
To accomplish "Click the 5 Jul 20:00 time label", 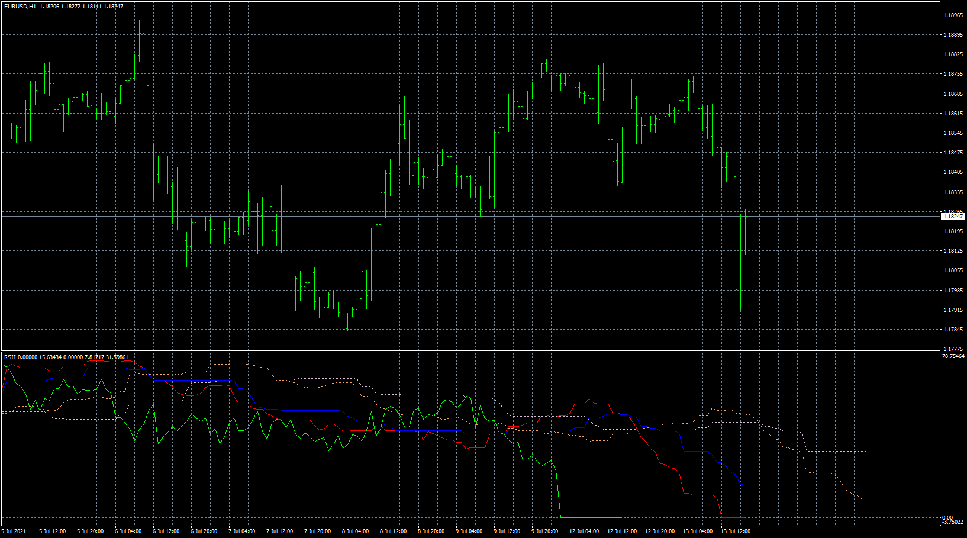I will (x=91, y=531).
